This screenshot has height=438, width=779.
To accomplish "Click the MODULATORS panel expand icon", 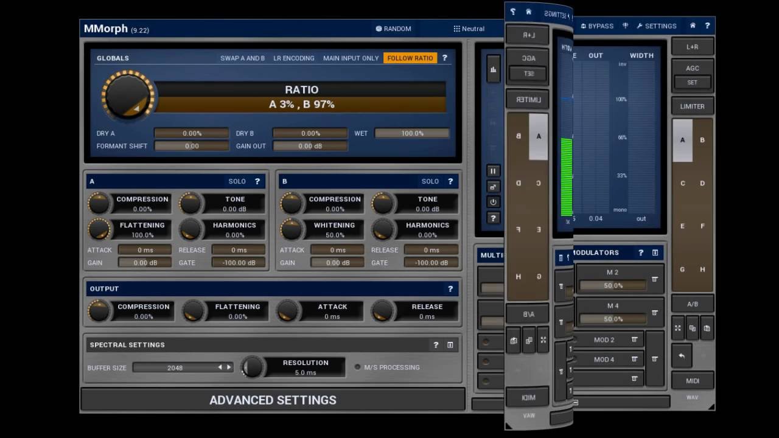I will click(x=655, y=252).
